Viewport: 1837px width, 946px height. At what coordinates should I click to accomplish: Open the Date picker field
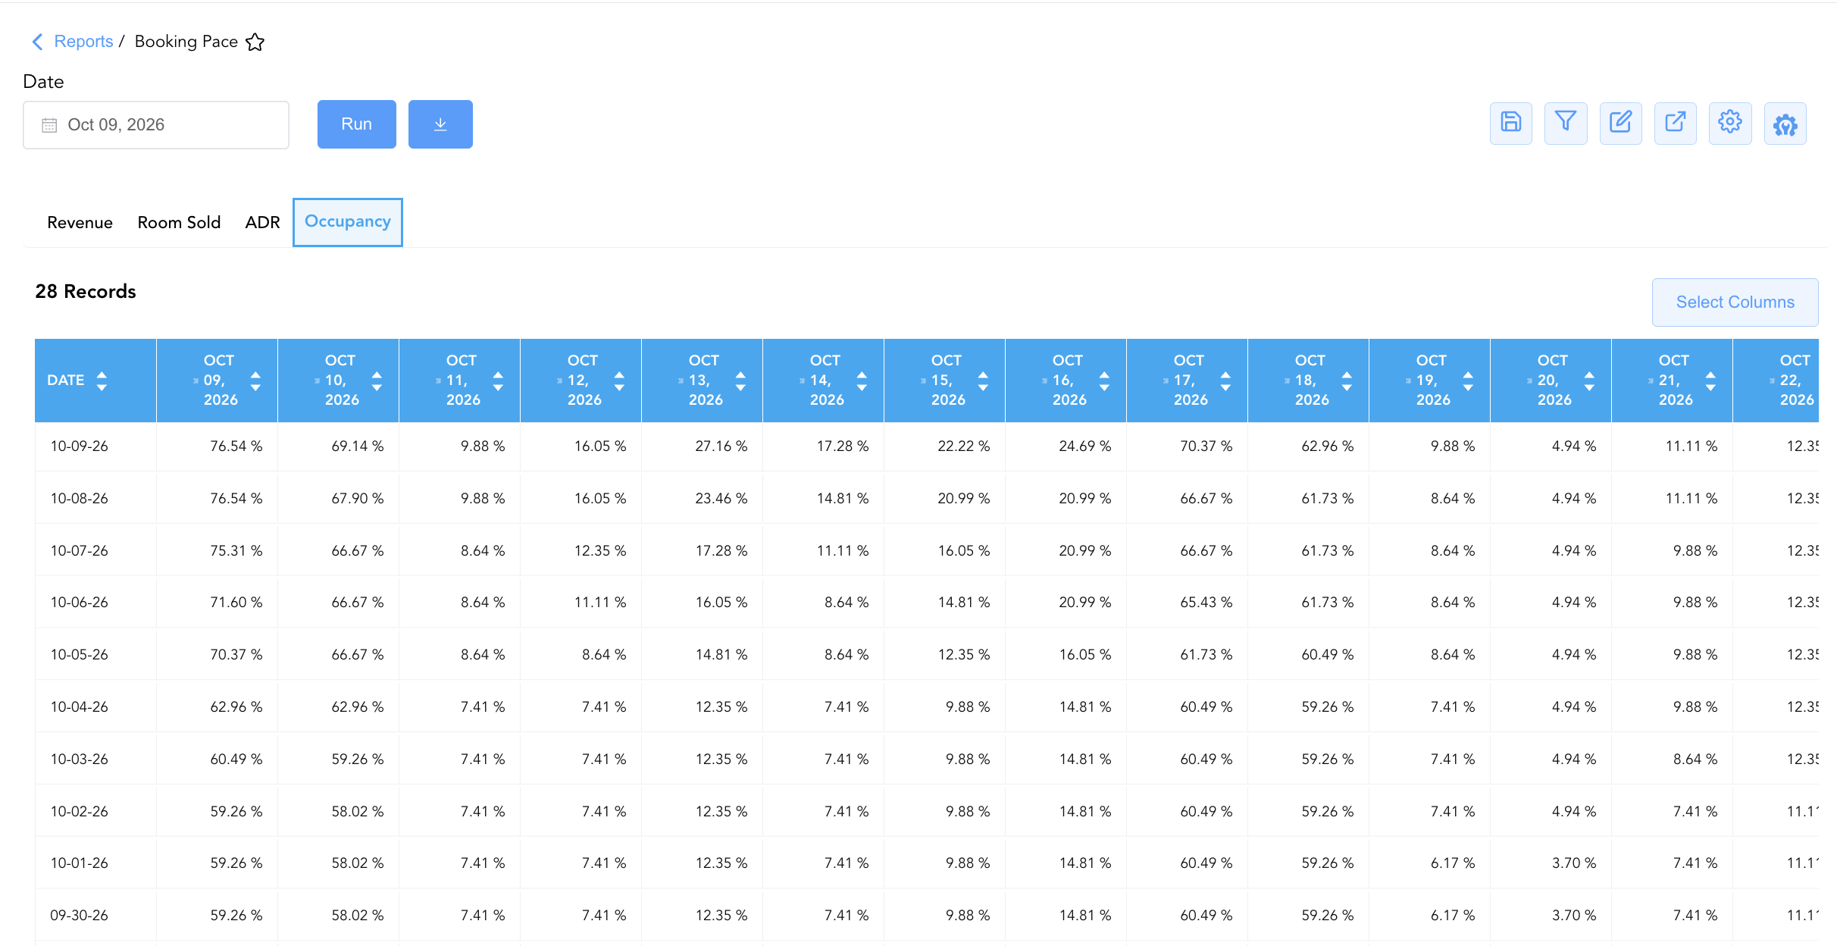coord(156,125)
